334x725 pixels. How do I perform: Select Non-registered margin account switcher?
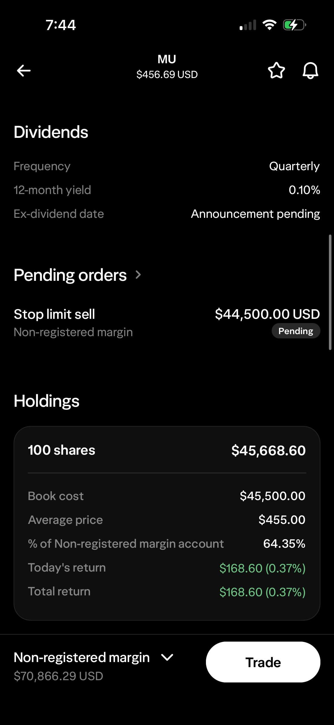coord(82,657)
